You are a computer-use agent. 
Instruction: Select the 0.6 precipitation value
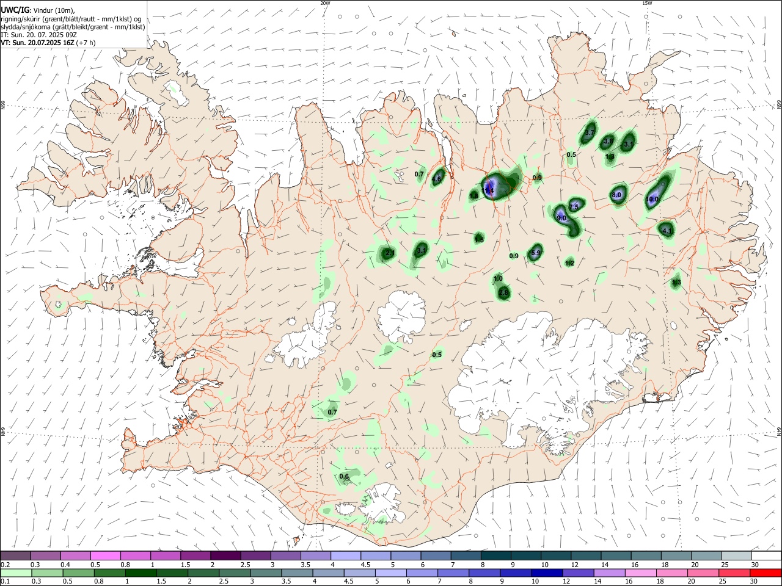tap(344, 477)
